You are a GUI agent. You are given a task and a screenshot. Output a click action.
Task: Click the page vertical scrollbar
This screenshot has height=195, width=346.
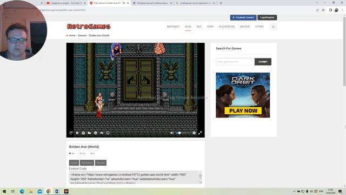(344, 51)
